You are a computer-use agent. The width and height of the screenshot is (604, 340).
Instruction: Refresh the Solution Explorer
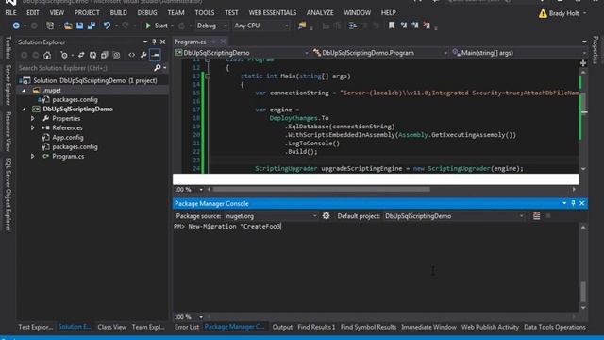(92, 55)
